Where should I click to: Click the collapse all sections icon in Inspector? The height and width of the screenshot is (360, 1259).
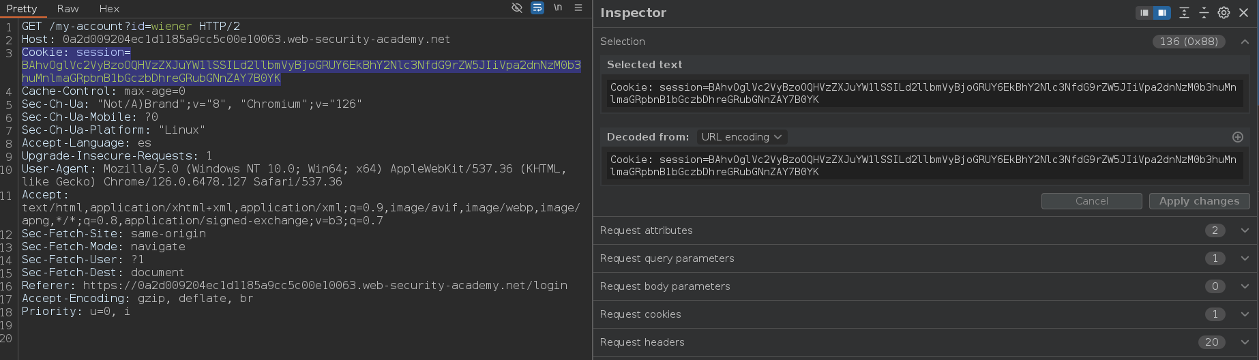(x=1204, y=13)
